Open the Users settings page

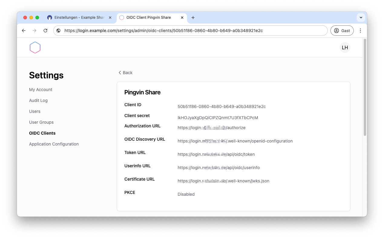34,111
